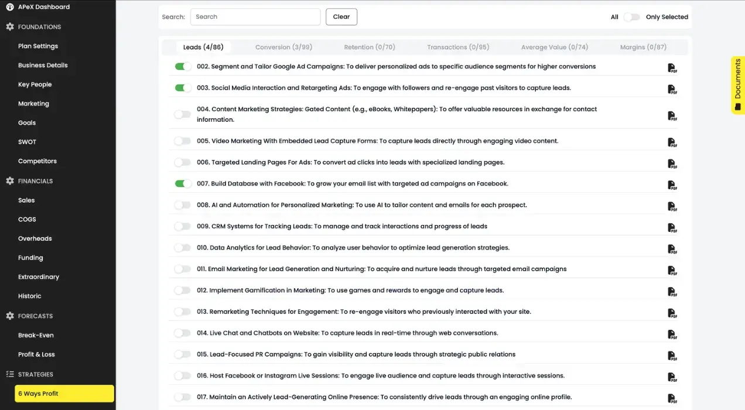Open the Documents side tab
745x410 pixels.
point(738,85)
